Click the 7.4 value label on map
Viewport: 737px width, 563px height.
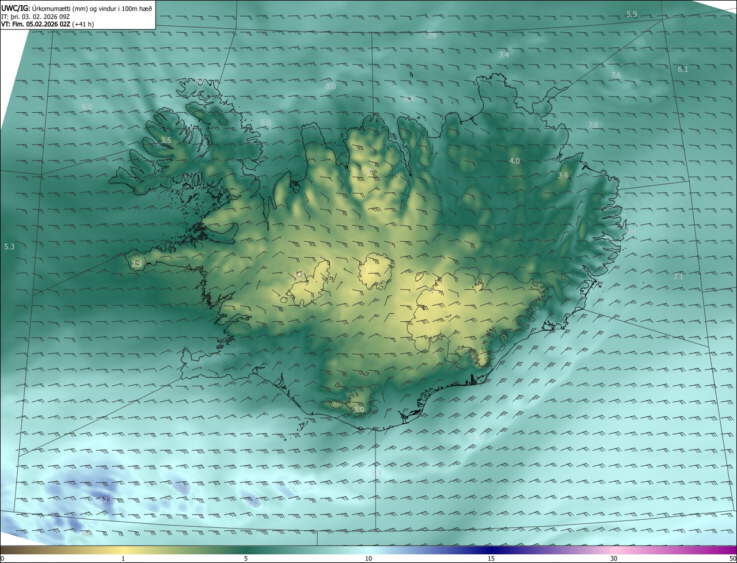point(504,55)
